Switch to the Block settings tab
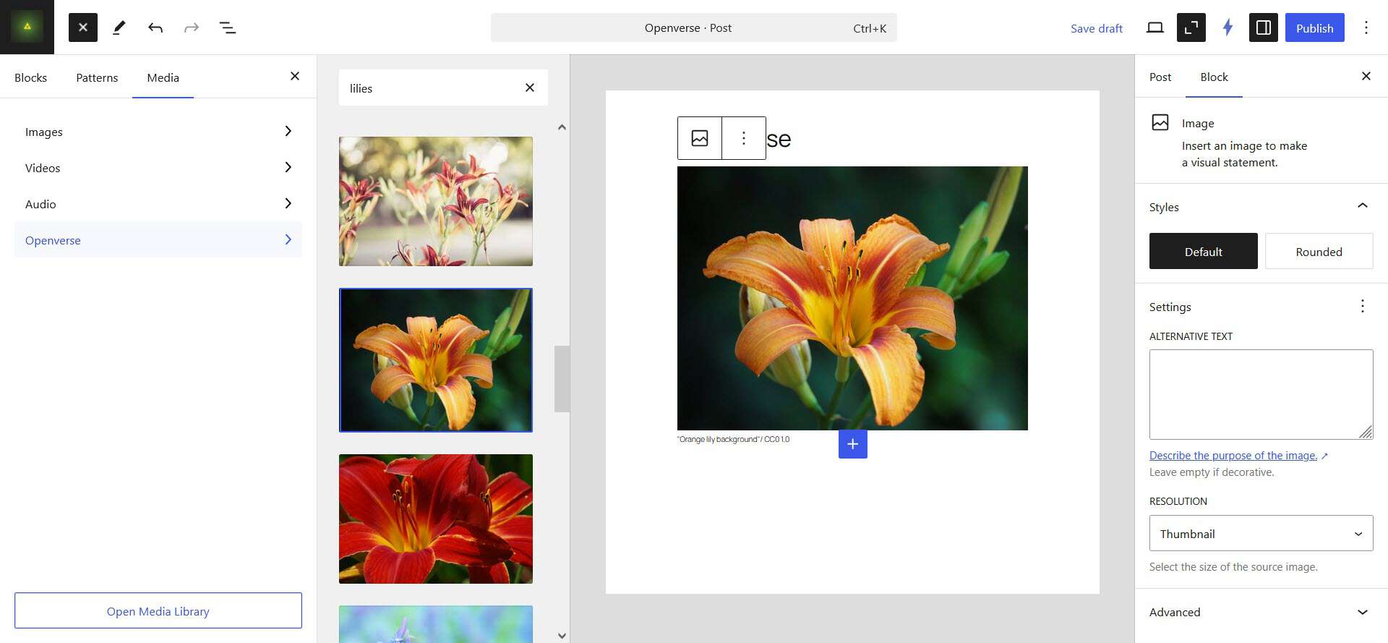Image resolution: width=1388 pixels, height=643 pixels. click(1214, 77)
